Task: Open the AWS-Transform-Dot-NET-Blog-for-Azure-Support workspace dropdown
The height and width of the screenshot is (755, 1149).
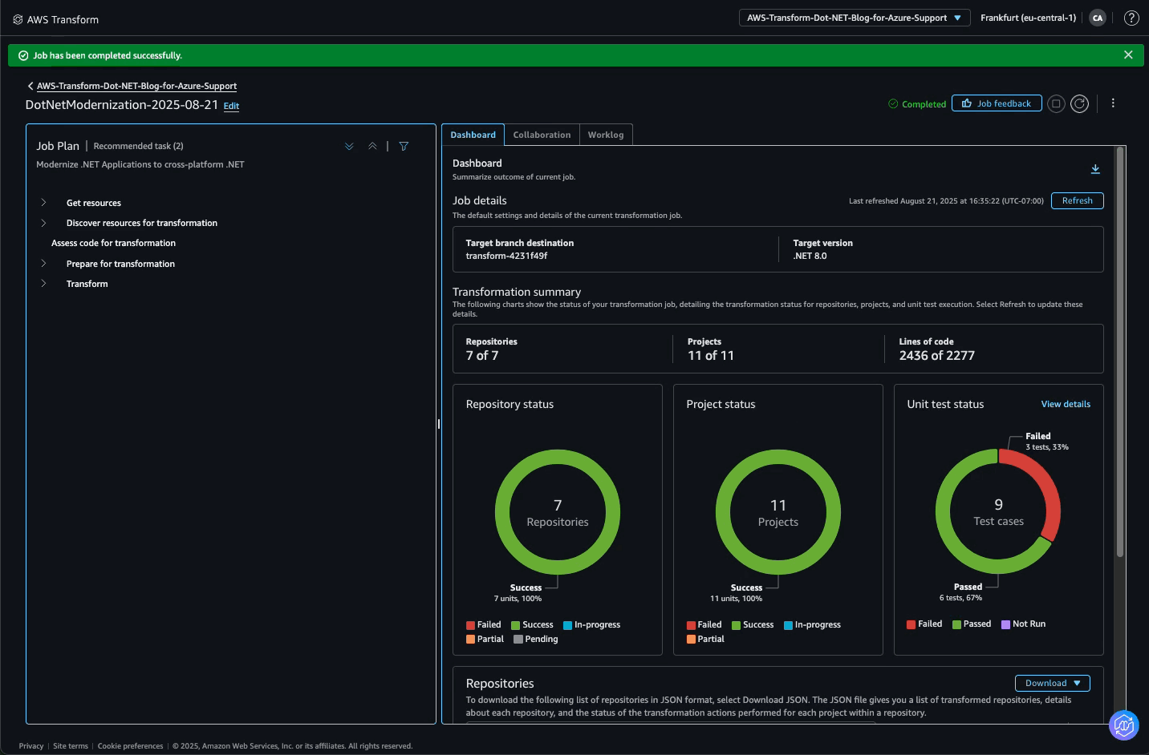Action: tap(854, 17)
